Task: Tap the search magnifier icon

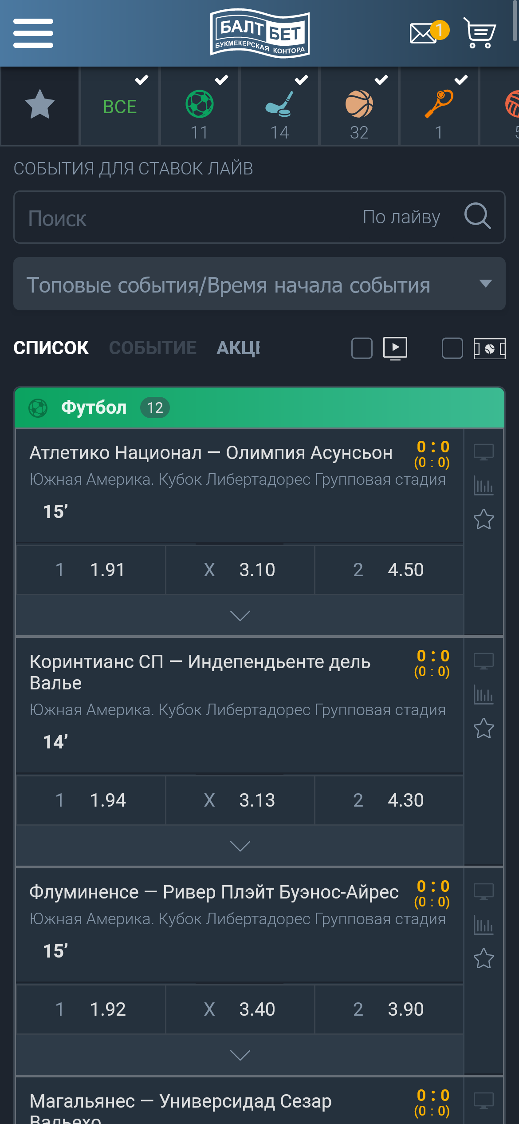Action: click(x=477, y=217)
